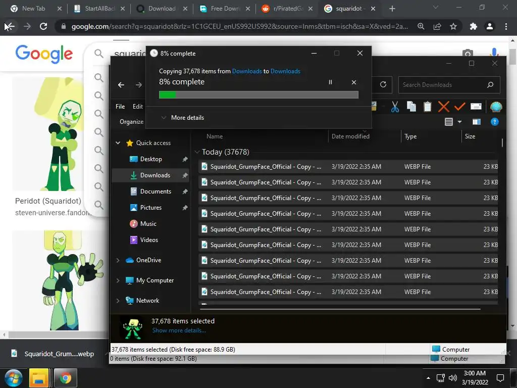The height and width of the screenshot is (388, 517).
Task: Click the Copy icon in Explorer toolbar
Action: point(411,107)
